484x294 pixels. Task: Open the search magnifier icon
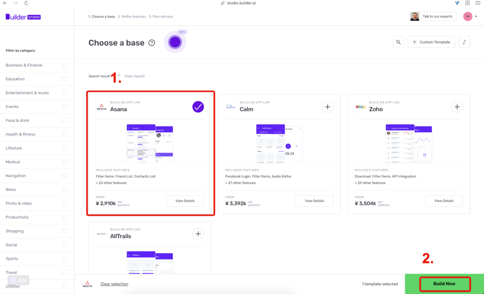(x=398, y=42)
